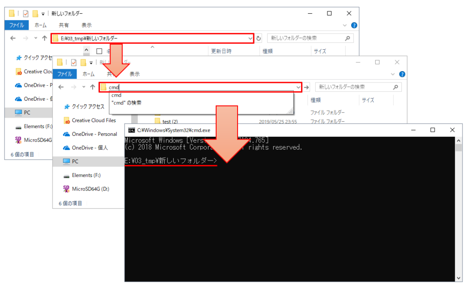Image resolution: width=467 pixels, height=285 pixels.
Task: Select the test (2) folder in the middle window
Action: [x=170, y=121]
